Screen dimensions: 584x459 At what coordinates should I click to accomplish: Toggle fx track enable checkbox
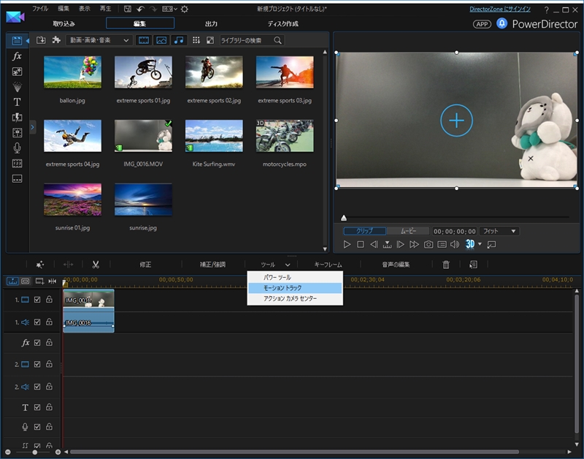[37, 343]
